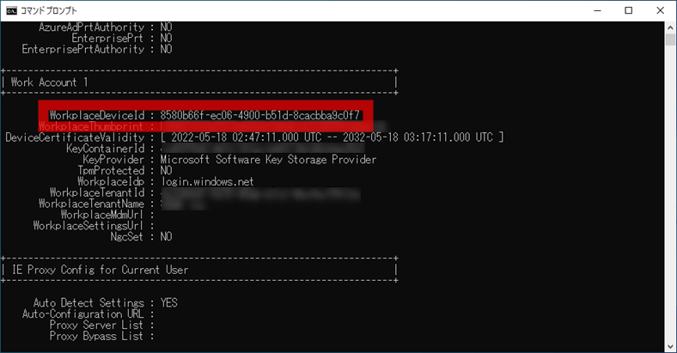Click the TpmProtected NO value
Screen dimensions: 677x353
tap(166, 171)
